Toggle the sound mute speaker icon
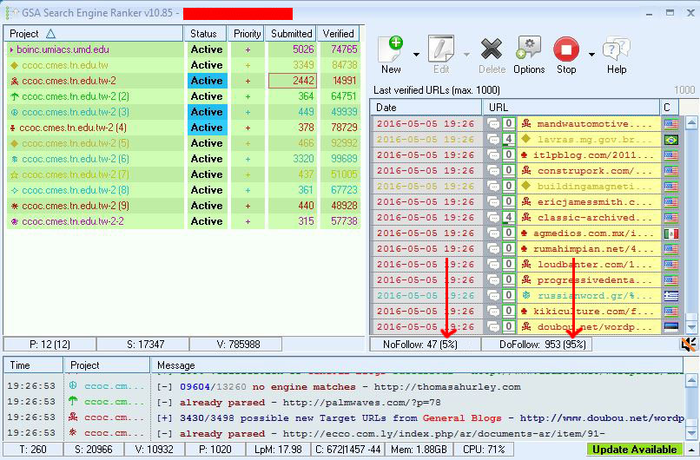 (689, 345)
